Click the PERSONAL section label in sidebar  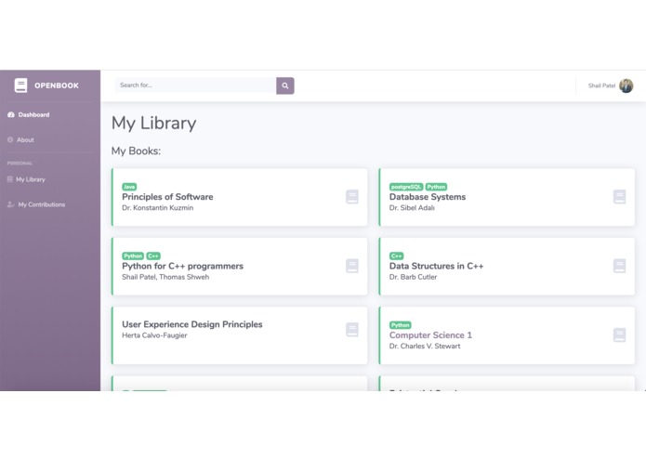(20, 164)
